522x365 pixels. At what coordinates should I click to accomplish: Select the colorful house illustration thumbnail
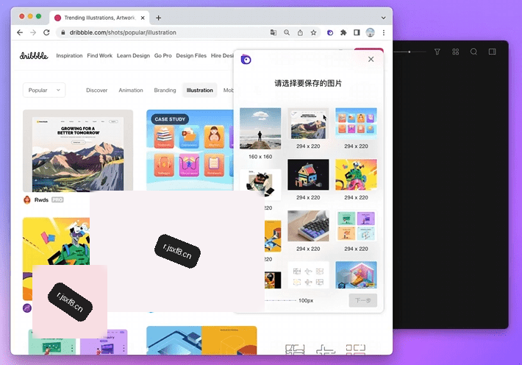tap(308, 174)
